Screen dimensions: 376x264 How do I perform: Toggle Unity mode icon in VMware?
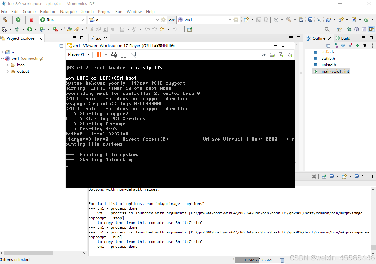[x=133, y=55]
